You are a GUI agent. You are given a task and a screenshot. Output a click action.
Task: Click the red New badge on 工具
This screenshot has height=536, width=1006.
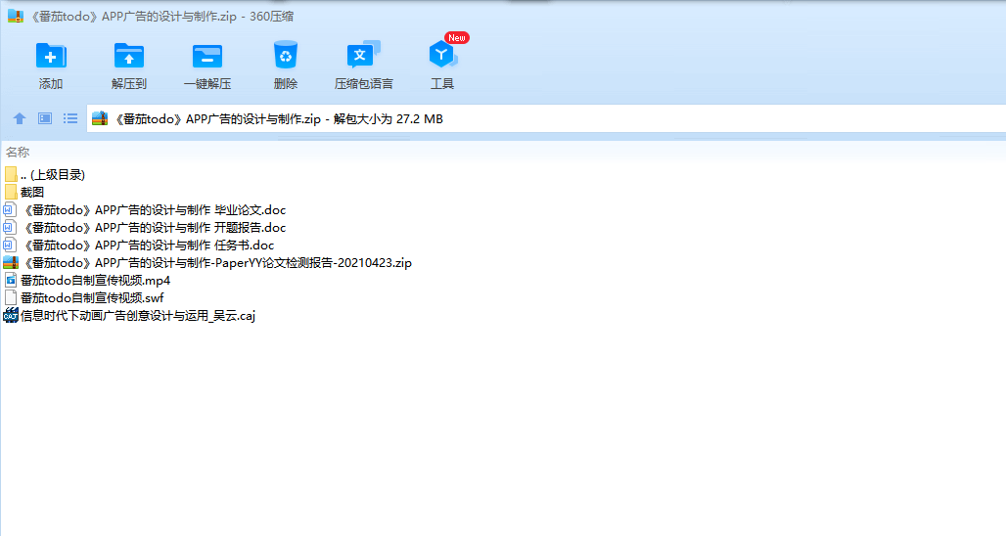point(457,38)
